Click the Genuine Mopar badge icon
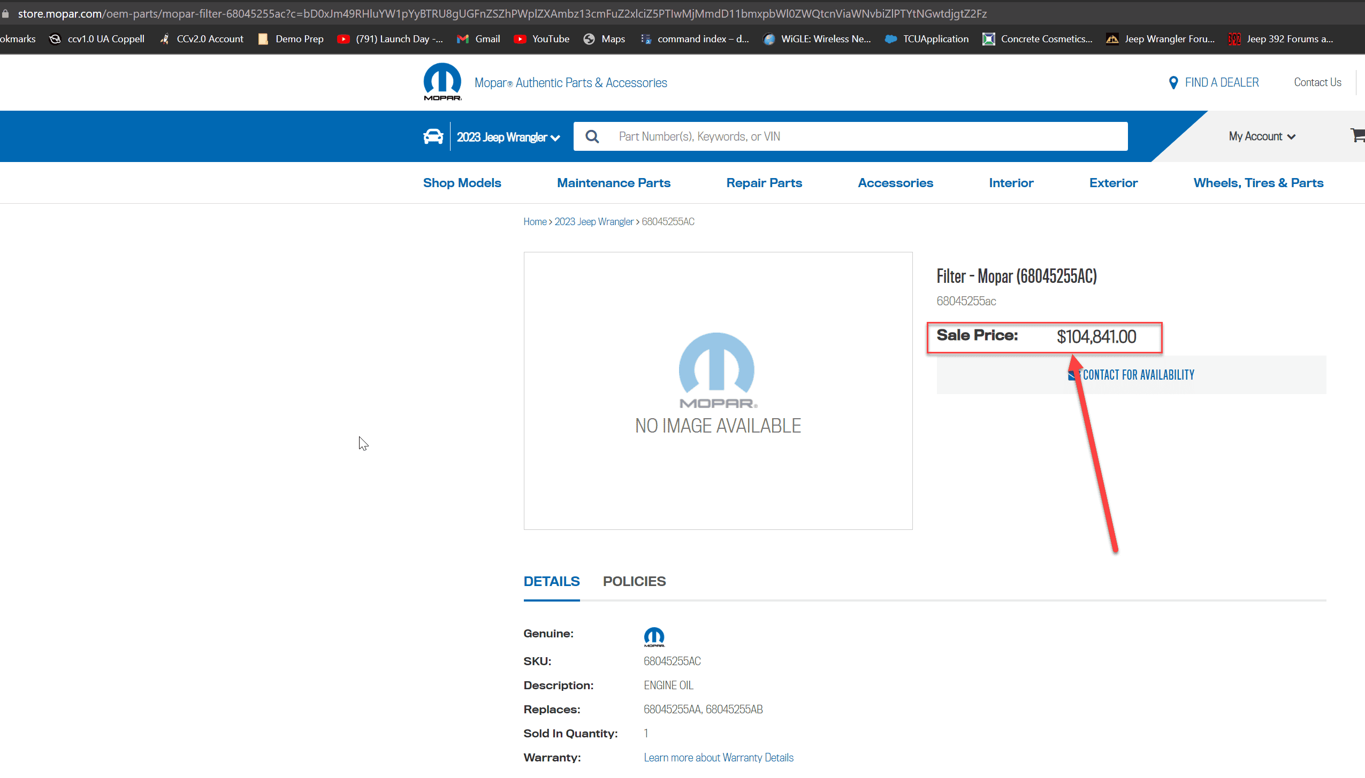 [x=654, y=637]
